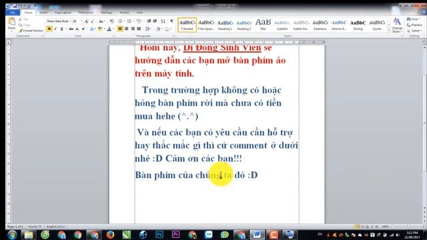Viewport: 427px width, 240px height.
Task: Click the Grow Font icon
Action: coord(86,21)
